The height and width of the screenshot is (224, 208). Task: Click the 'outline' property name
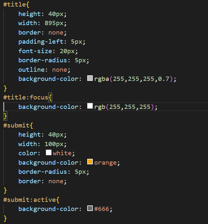[x=31, y=70]
